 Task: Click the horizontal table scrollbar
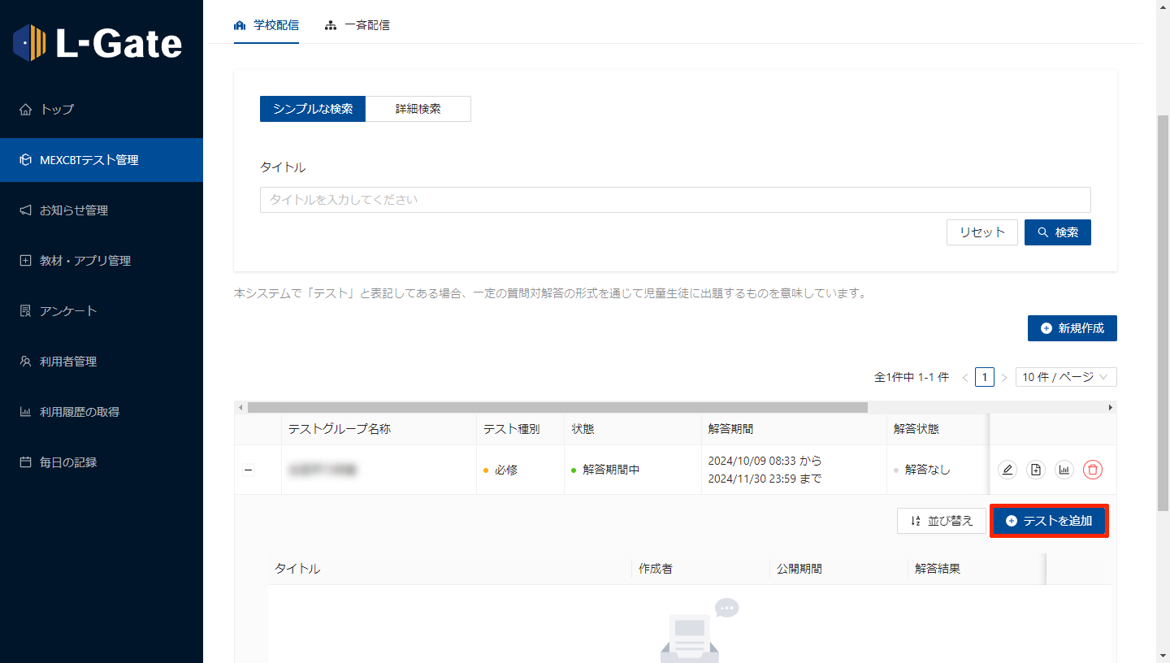(x=557, y=407)
